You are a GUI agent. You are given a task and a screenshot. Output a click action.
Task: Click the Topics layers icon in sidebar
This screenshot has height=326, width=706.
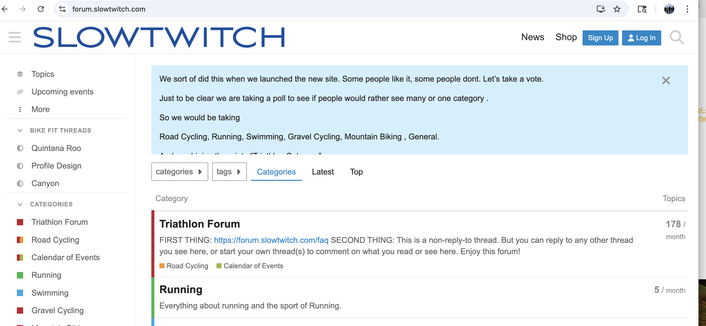pyautogui.click(x=20, y=74)
